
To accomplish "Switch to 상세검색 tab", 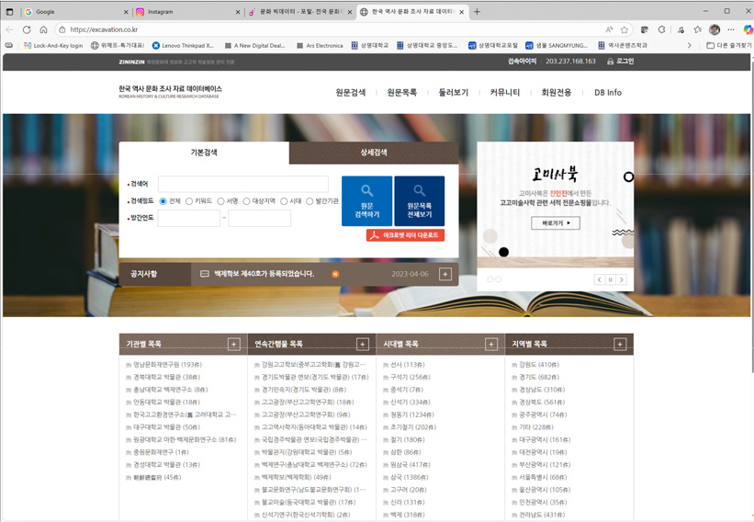I will tap(374, 153).
